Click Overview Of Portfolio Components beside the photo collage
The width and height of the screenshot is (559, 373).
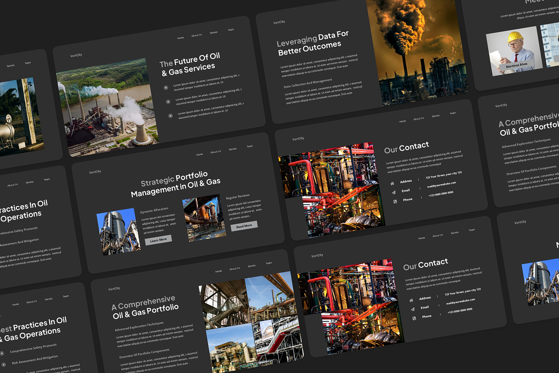click(144, 353)
